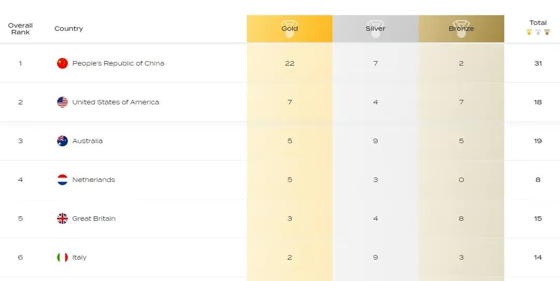Click the Netherlands flag icon
Viewport: 560px width, 281px height.
[x=63, y=179]
